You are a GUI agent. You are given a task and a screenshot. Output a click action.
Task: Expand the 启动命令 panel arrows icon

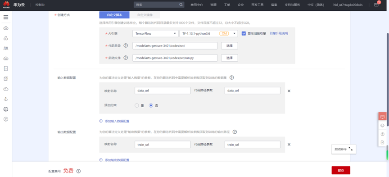coord(351,149)
